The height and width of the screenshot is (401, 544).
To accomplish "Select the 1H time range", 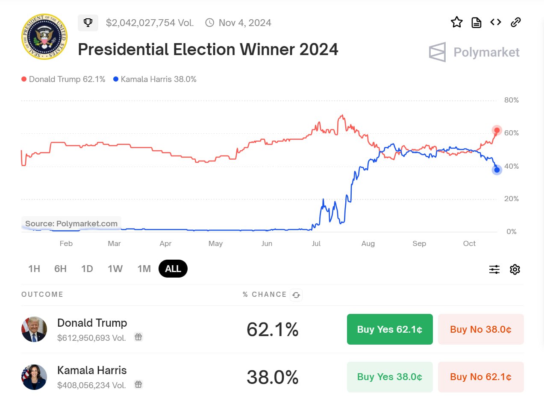I will click(34, 269).
